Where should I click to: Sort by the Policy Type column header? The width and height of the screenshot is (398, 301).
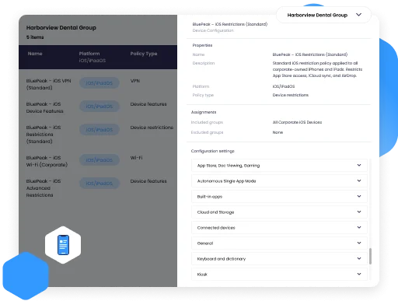tap(144, 54)
